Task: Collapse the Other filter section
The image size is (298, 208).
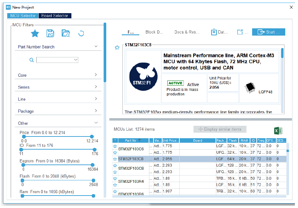Action: tap(96, 123)
